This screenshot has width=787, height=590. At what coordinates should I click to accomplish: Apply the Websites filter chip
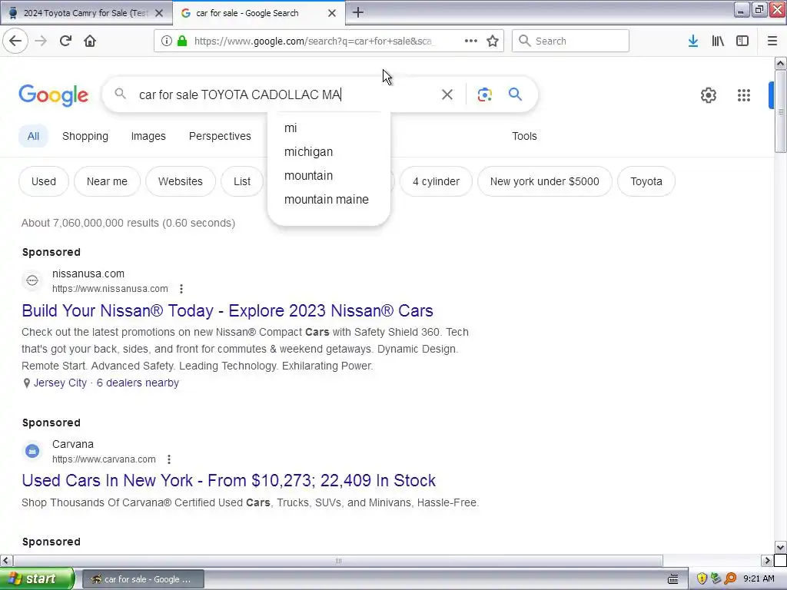180,181
